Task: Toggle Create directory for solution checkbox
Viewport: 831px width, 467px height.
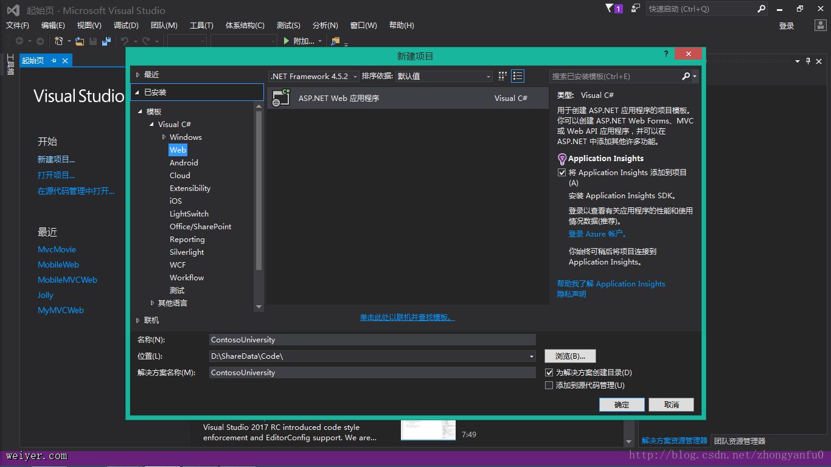Action: coord(549,372)
